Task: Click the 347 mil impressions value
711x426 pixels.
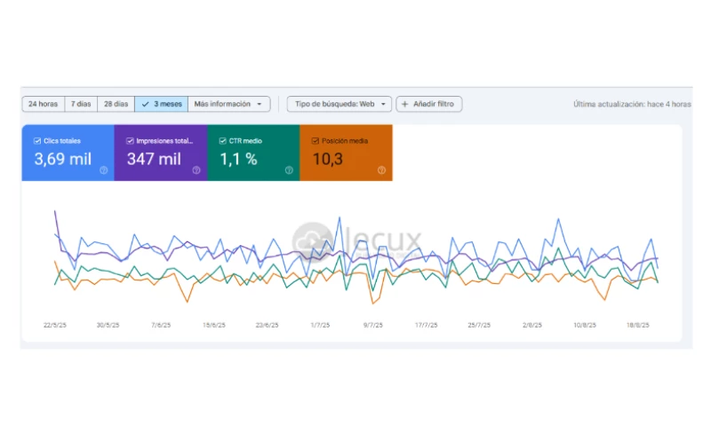Action: coord(153,160)
